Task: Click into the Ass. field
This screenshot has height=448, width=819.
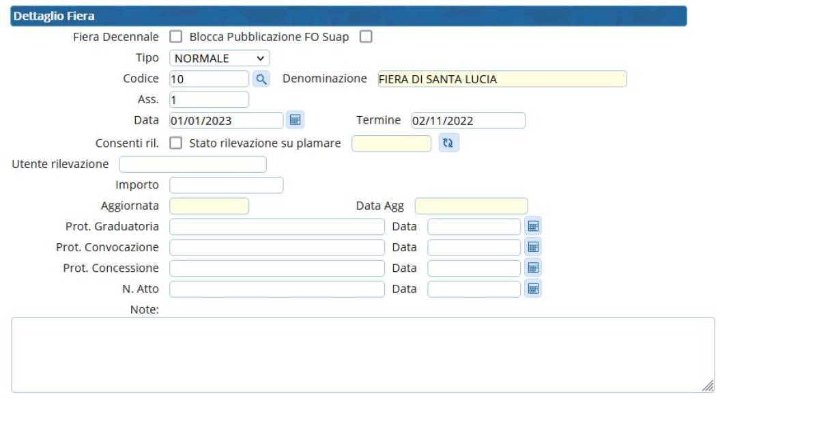Action: click(x=209, y=100)
